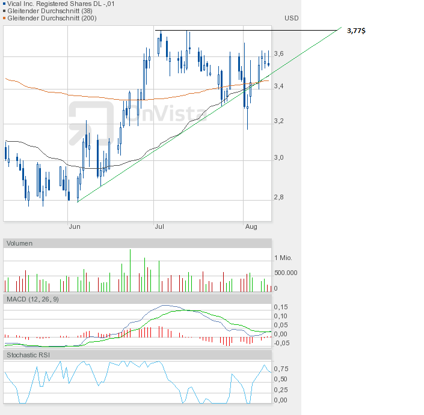Click the '1 Mio.' volume axis label
This screenshot has height=415, width=424.
[283, 258]
